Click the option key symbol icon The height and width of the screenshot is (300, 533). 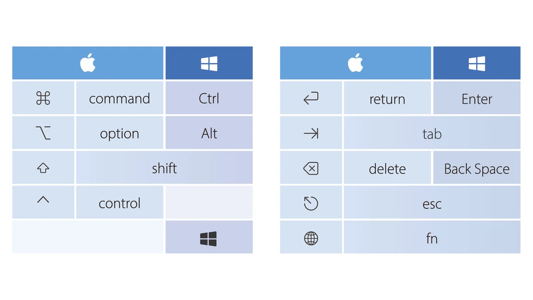pyautogui.click(x=43, y=132)
